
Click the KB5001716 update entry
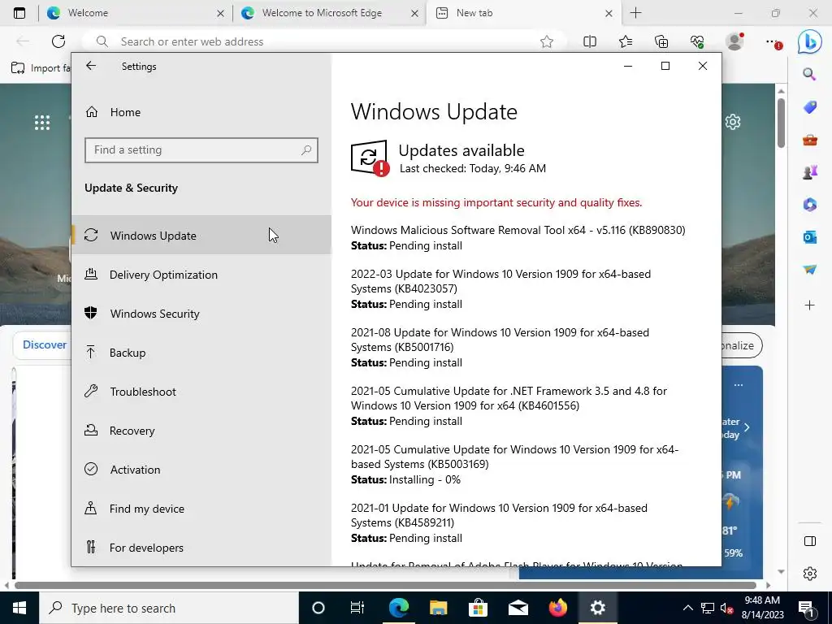[500, 348]
